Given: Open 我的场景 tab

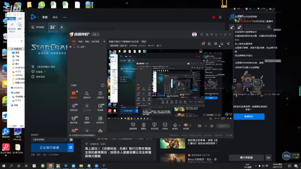Looking at the screenshot, I should coord(95,41).
